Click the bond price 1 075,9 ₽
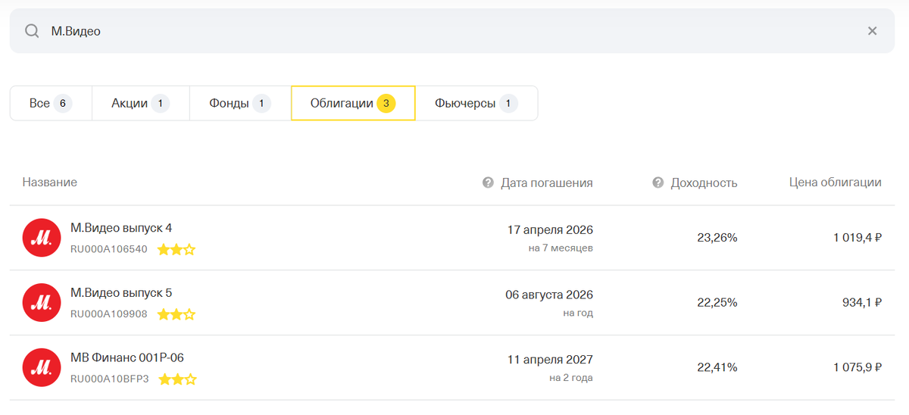The height and width of the screenshot is (415, 909). (x=857, y=368)
